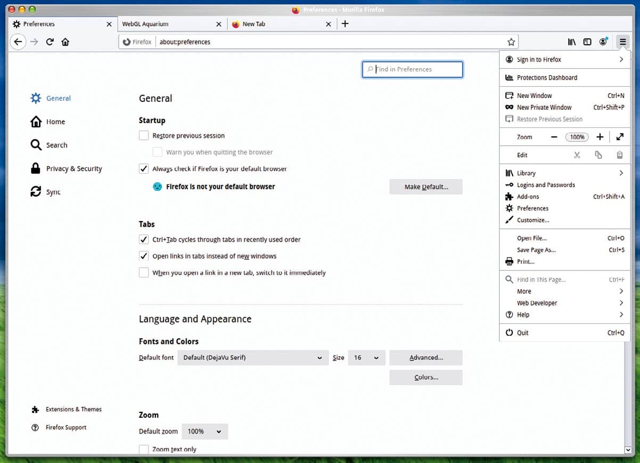Select Preferences in the application menu
The width and height of the screenshot is (640, 463).
564,208
